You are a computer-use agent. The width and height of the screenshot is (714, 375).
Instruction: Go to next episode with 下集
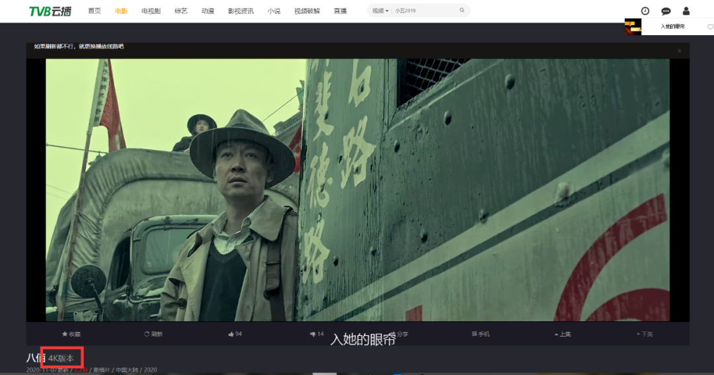point(645,334)
